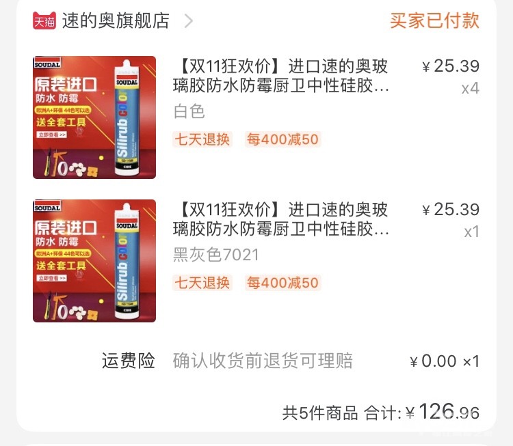Tap the order total ¥126.96
The width and height of the screenshot is (513, 446).
point(443,412)
